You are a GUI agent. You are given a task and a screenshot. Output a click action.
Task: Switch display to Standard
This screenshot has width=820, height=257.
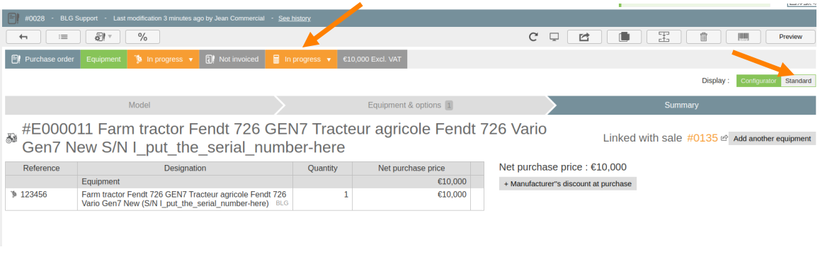[798, 81]
